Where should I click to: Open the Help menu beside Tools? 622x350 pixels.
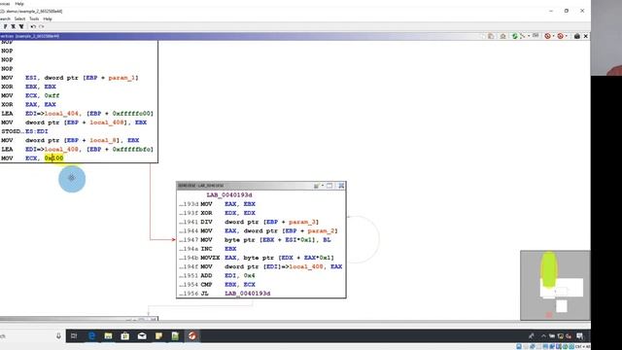[x=48, y=18]
